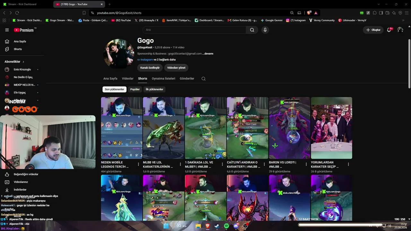Switch to the Gönderiler channel tab
The image size is (411, 231).
click(187, 79)
